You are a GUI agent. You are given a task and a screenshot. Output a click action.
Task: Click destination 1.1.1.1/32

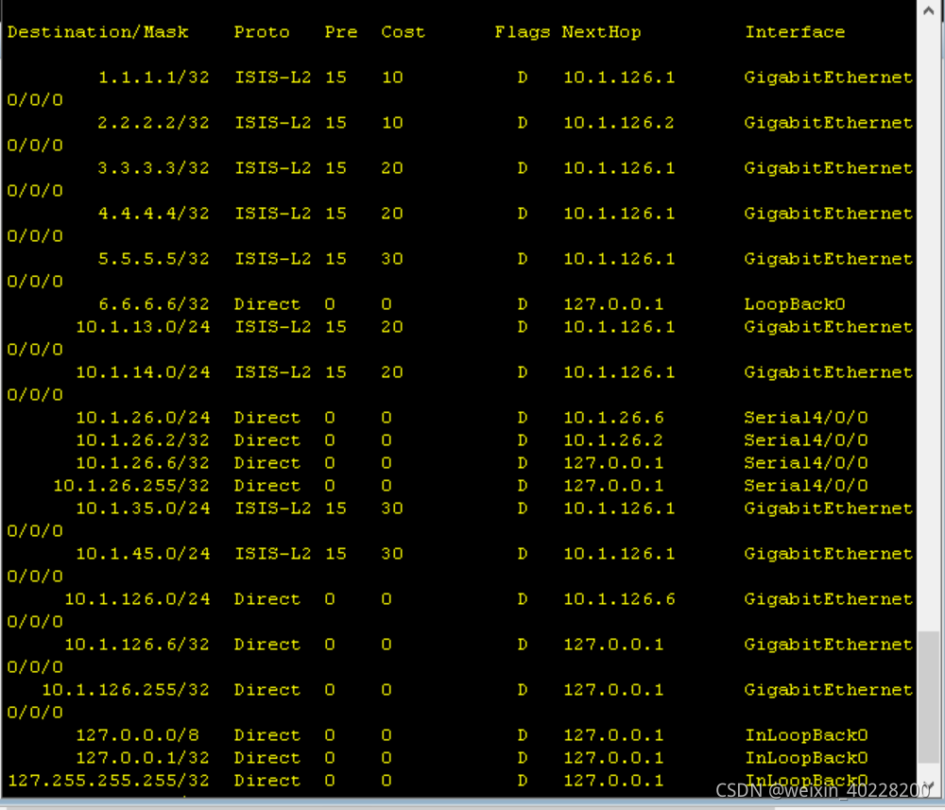[x=154, y=78]
